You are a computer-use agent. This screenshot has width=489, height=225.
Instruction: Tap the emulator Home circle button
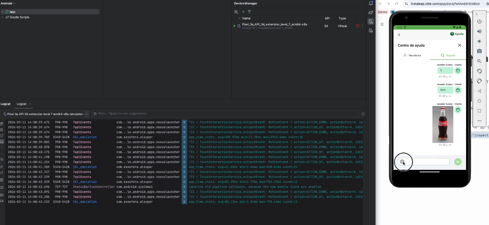[479, 101]
